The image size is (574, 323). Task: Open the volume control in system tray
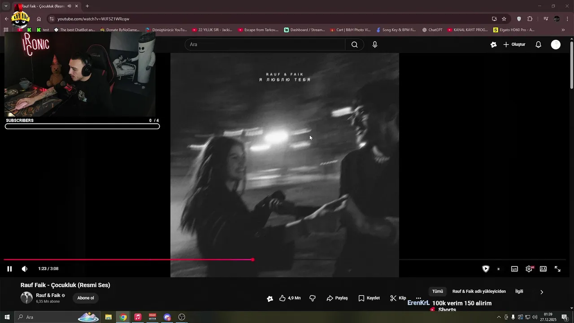pyautogui.click(x=535, y=317)
